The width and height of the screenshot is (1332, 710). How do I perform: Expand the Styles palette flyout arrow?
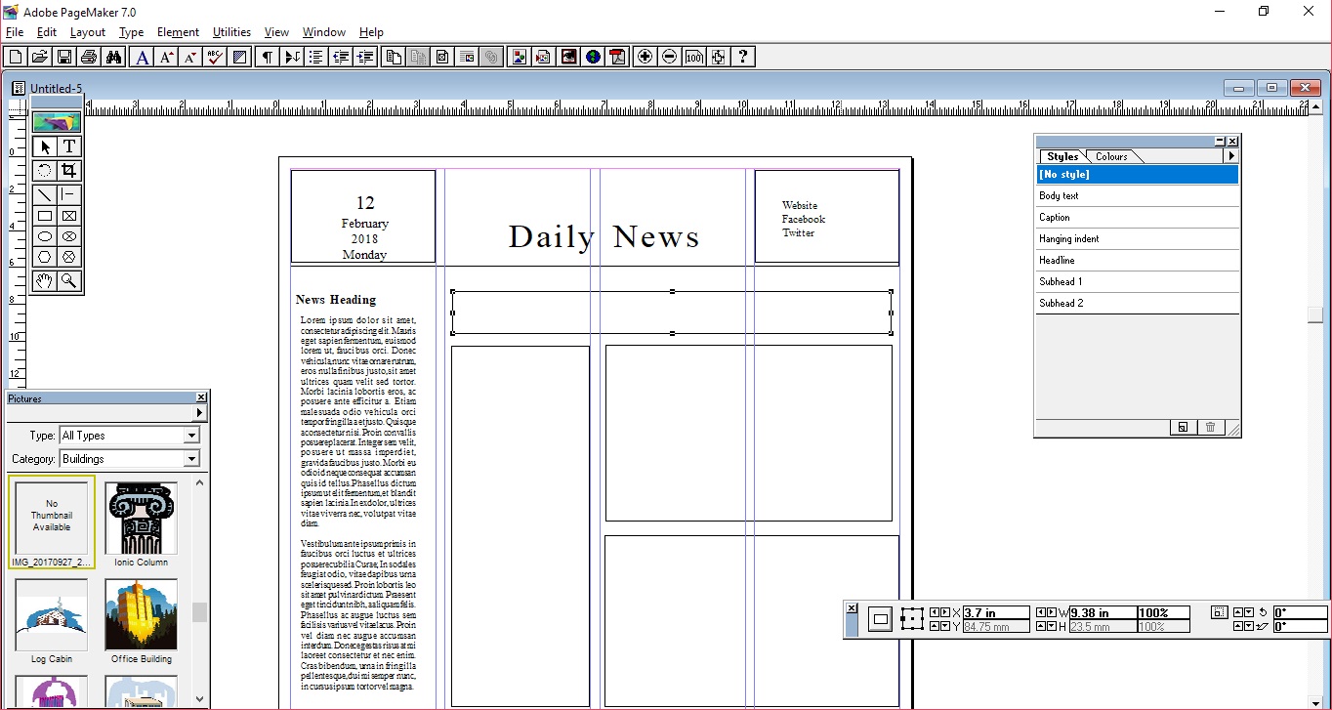(1229, 154)
